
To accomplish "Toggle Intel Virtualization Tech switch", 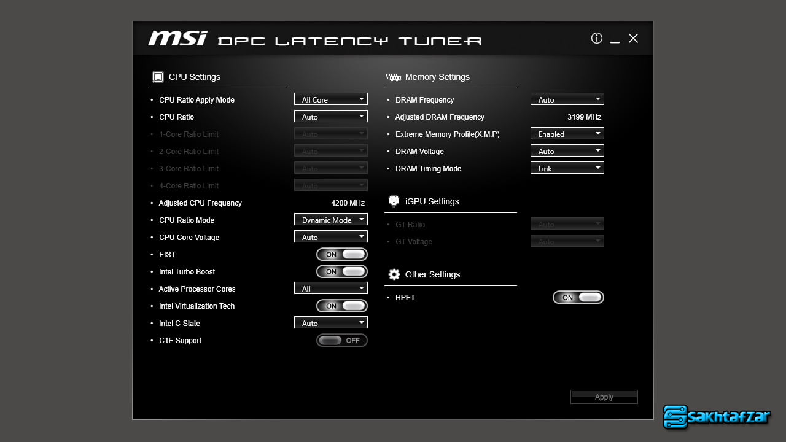I will [342, 306].
